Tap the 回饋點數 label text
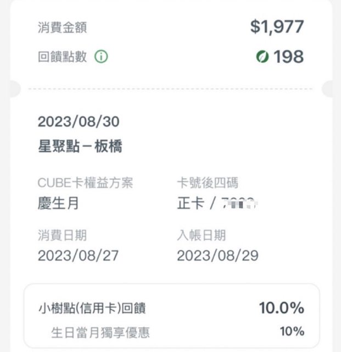This screenshot has height=352, width=341. (62, 57)
